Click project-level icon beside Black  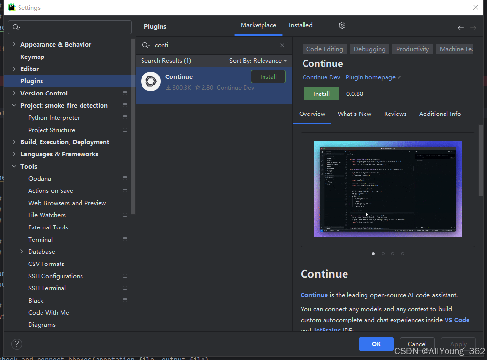[125, 300]
